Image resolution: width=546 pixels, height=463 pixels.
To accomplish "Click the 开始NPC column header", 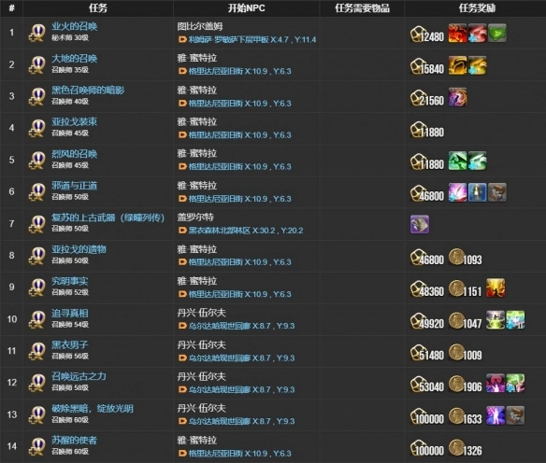I will 246,8.
